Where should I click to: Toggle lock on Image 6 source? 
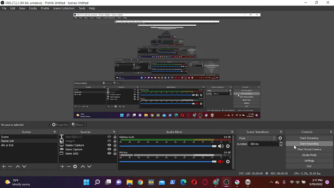click(x=115, y=141)
